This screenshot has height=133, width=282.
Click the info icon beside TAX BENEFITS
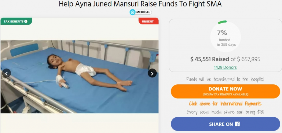(x=26, y=21)
